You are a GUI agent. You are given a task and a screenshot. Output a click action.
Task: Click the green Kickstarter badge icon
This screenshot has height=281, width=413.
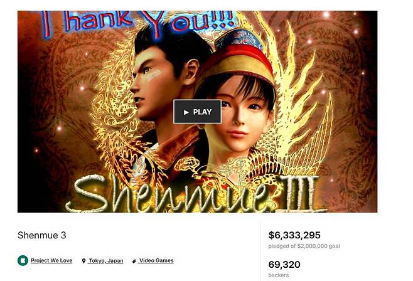click(x=23, y=260)
